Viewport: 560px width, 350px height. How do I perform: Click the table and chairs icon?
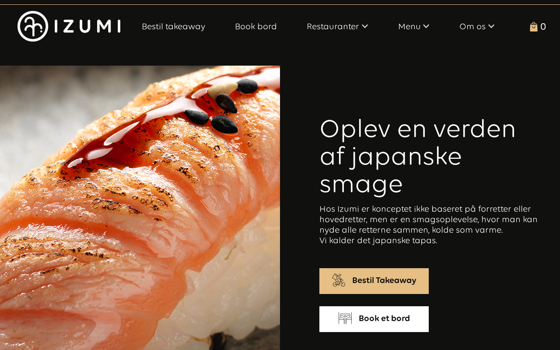point(345,318)
